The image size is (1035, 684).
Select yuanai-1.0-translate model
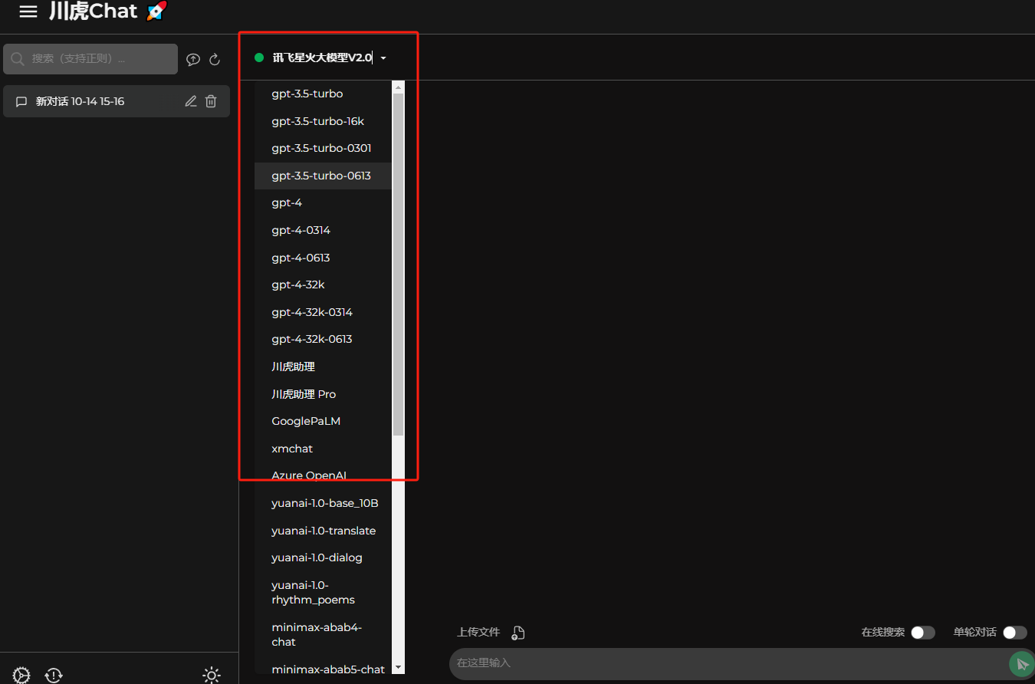[324, 531]
